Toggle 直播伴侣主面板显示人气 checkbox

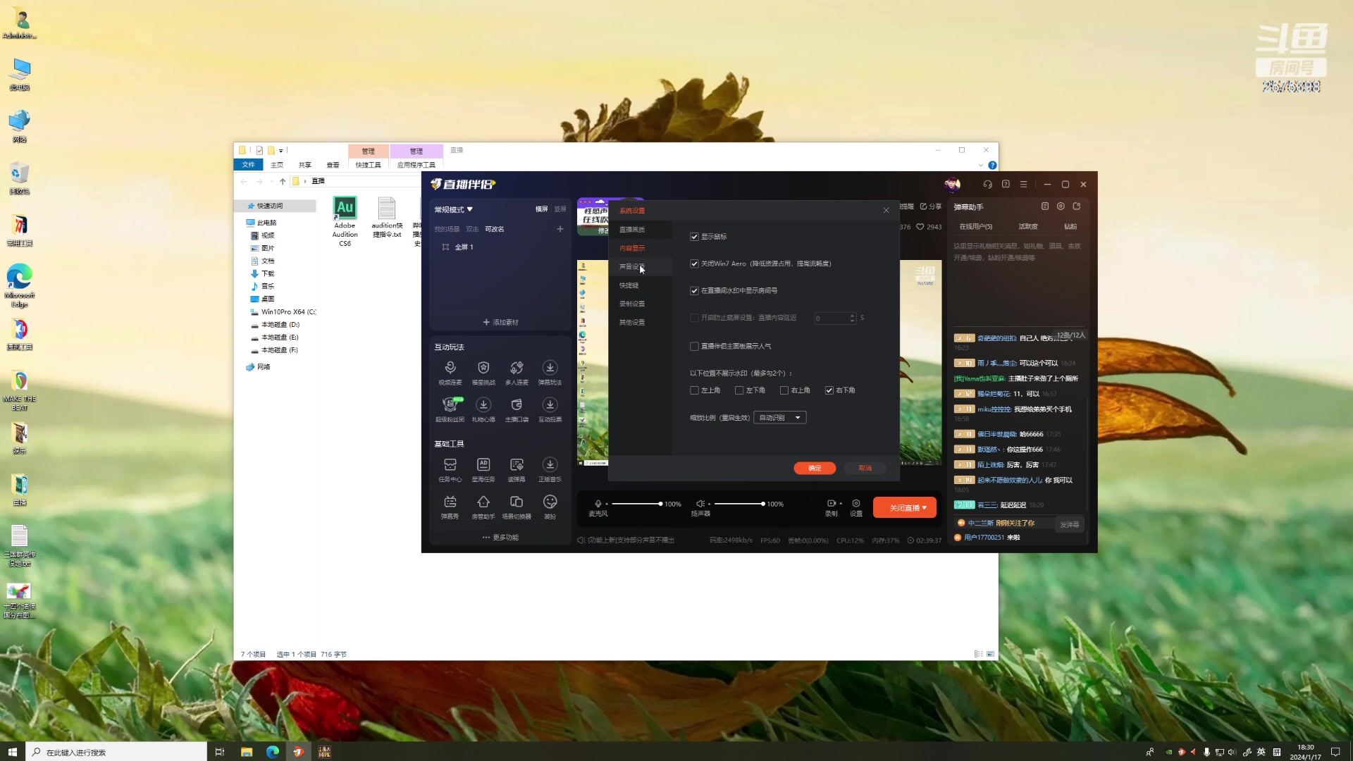(695, 346)
